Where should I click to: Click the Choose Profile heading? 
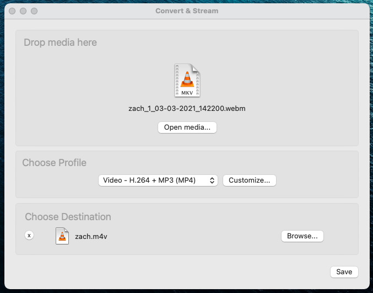(x=54, y=163)
